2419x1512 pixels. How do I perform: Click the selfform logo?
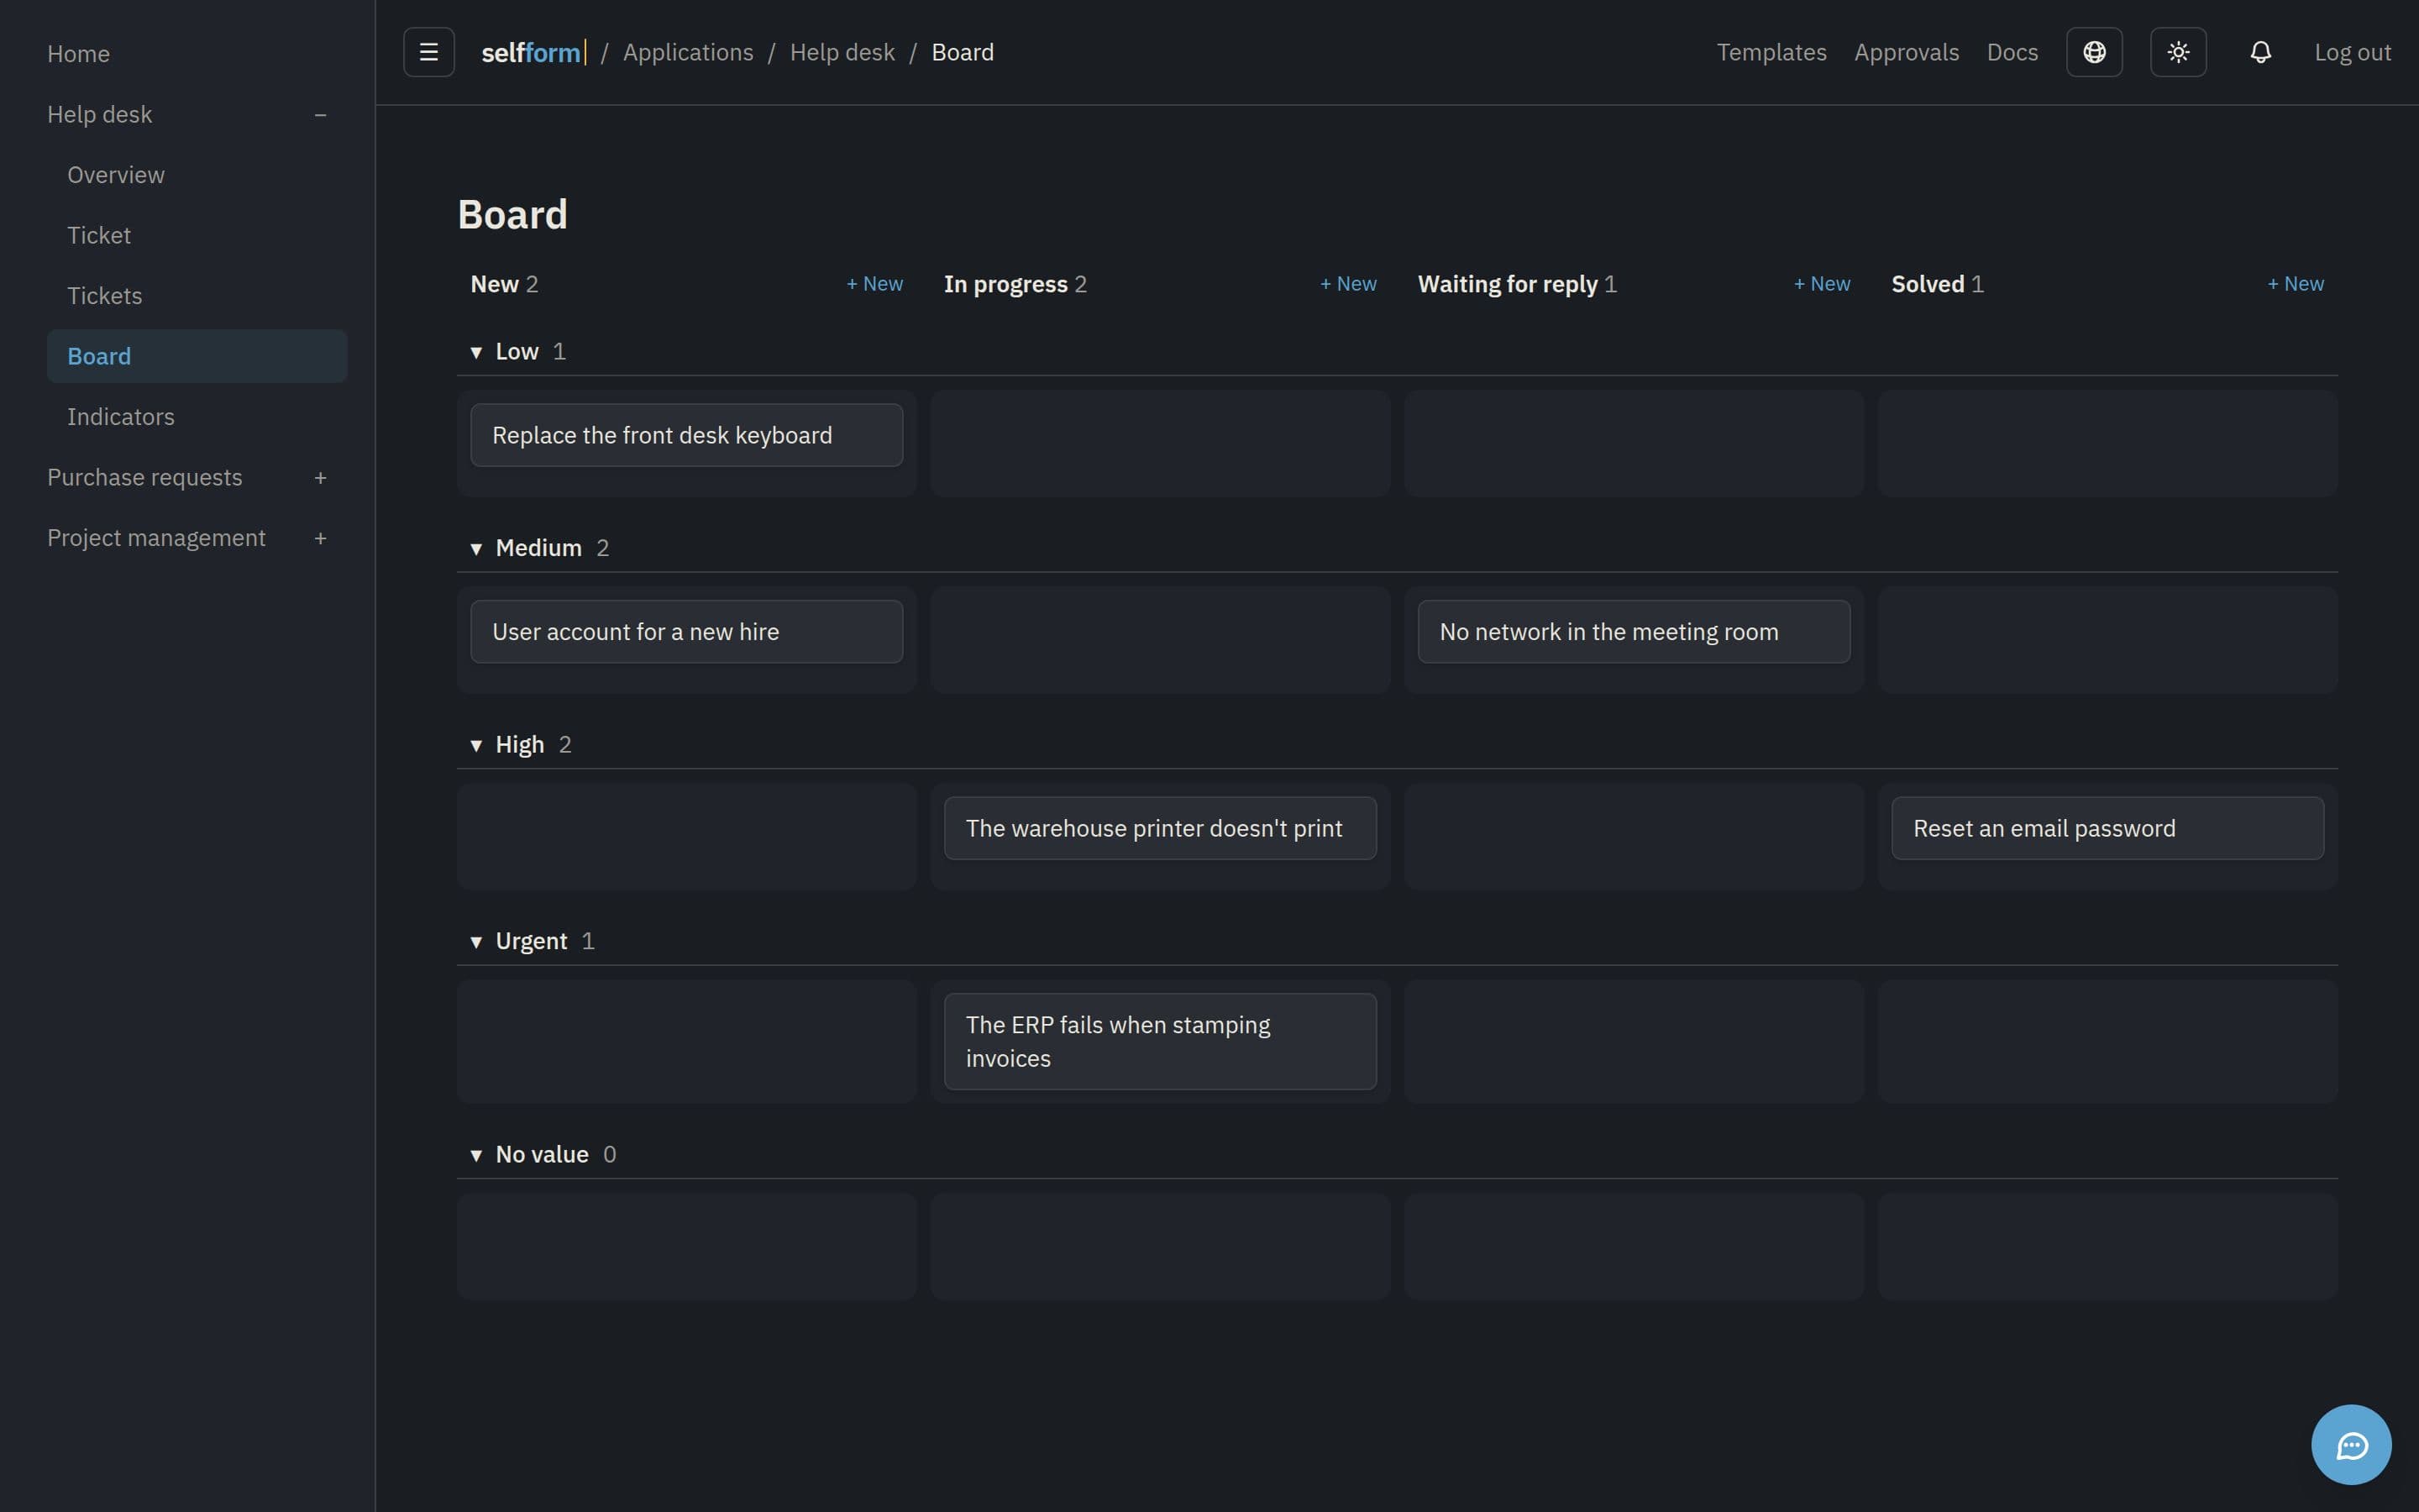(x=533, y=52)
